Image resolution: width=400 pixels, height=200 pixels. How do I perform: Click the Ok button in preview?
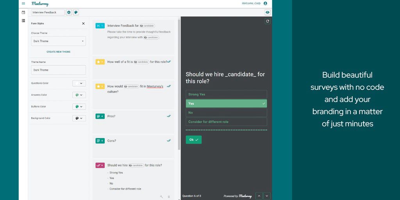194,140
